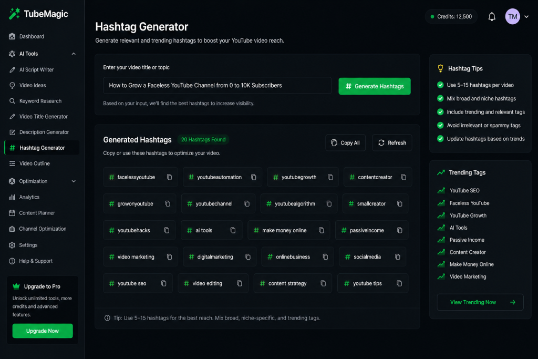Select YouTube SEO trending tag
This screenshot has width=538, height=359.
pyautogui.click(x=459, y=190)
